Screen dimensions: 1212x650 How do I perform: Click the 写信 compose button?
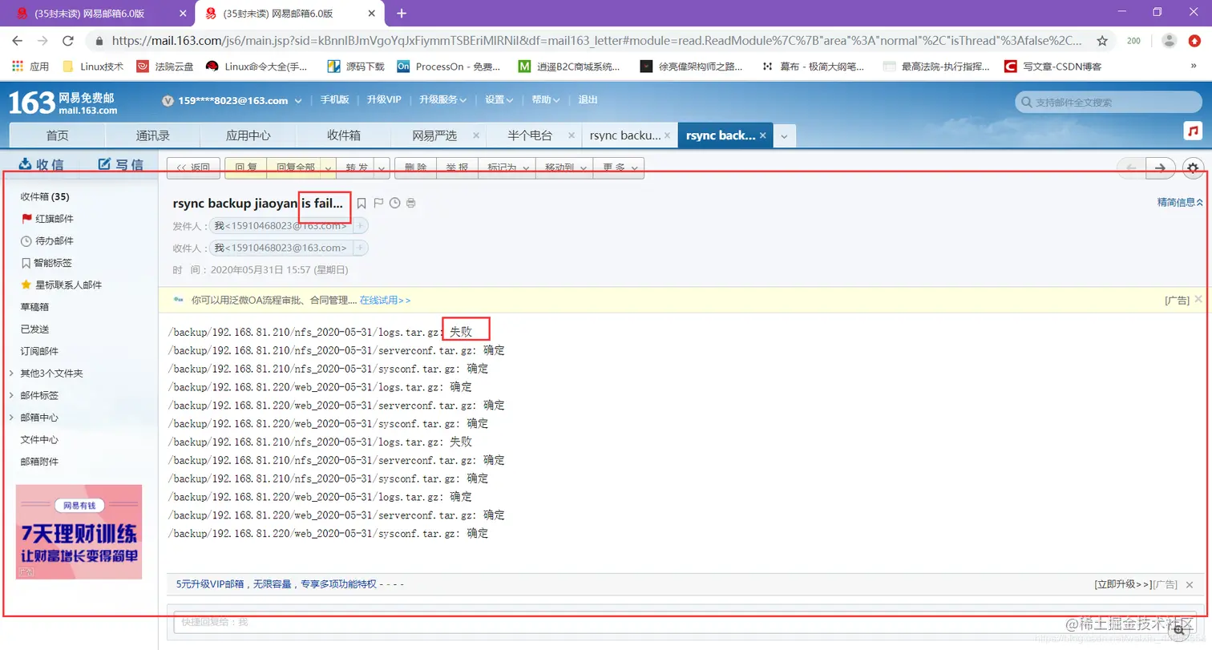point(120,164)
